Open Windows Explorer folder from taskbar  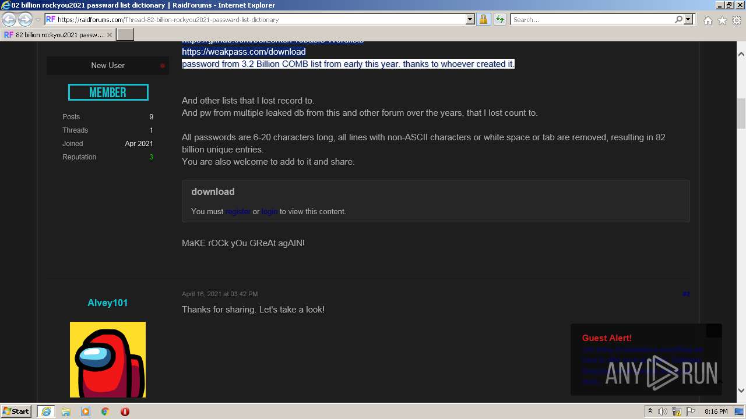coord(66,411)
